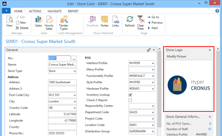This screenshot has width=222, height=136.
Task: Click the Modify Picture link
Action: [x=176, y=56]
